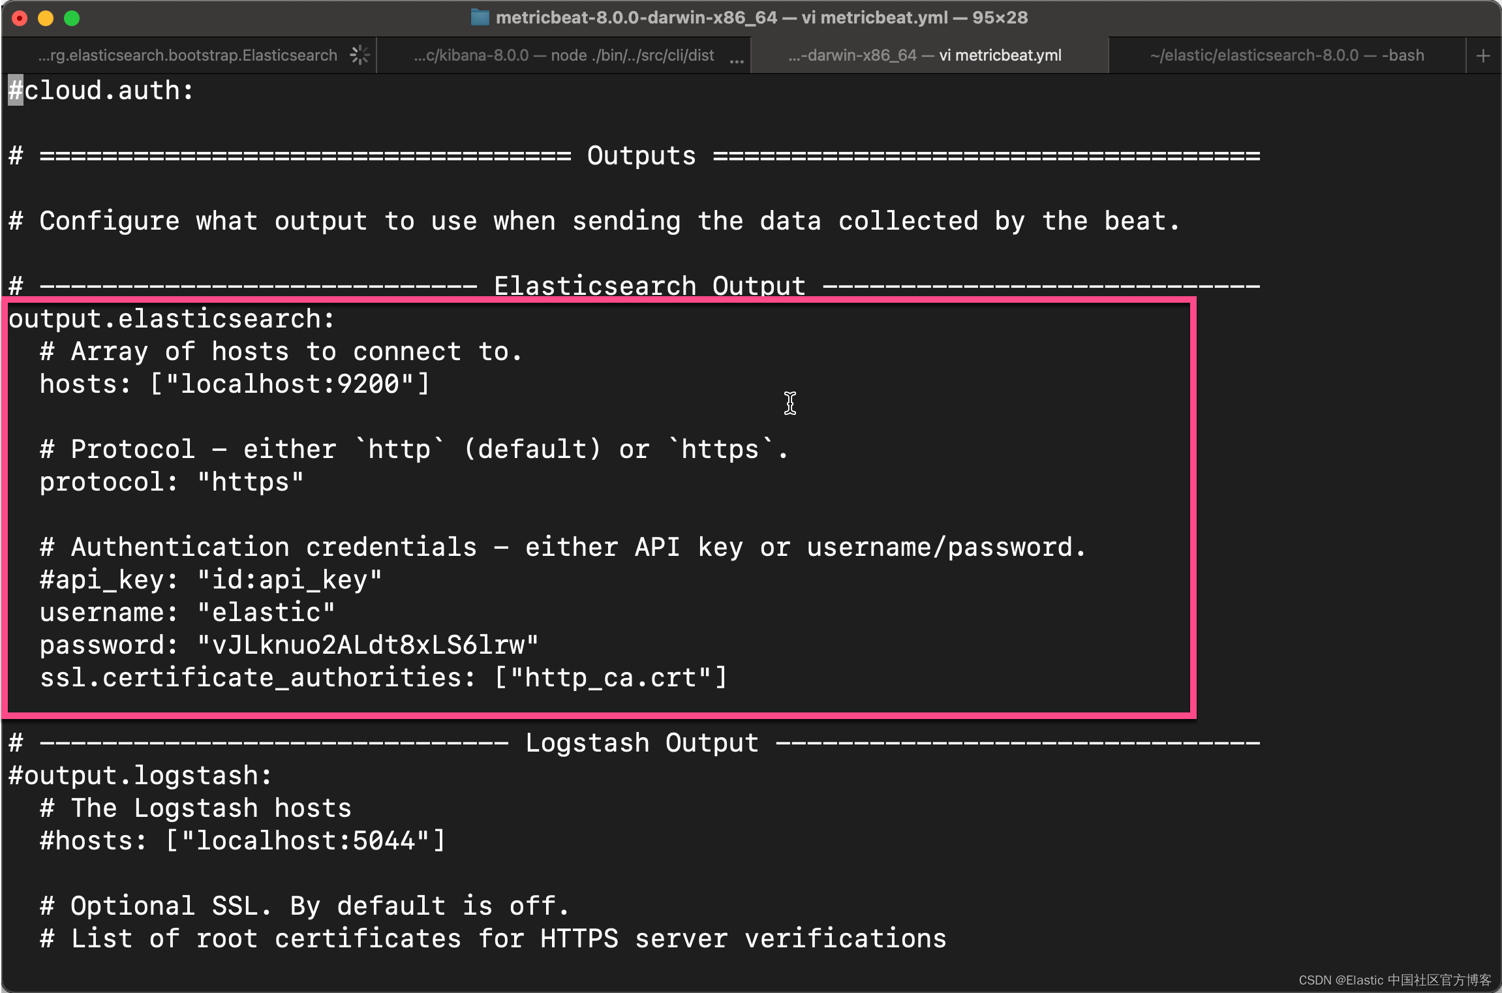Screen dimensions: 1502x993
Task: Click on hosts localhost:9200 value
Action: (290, 384)
